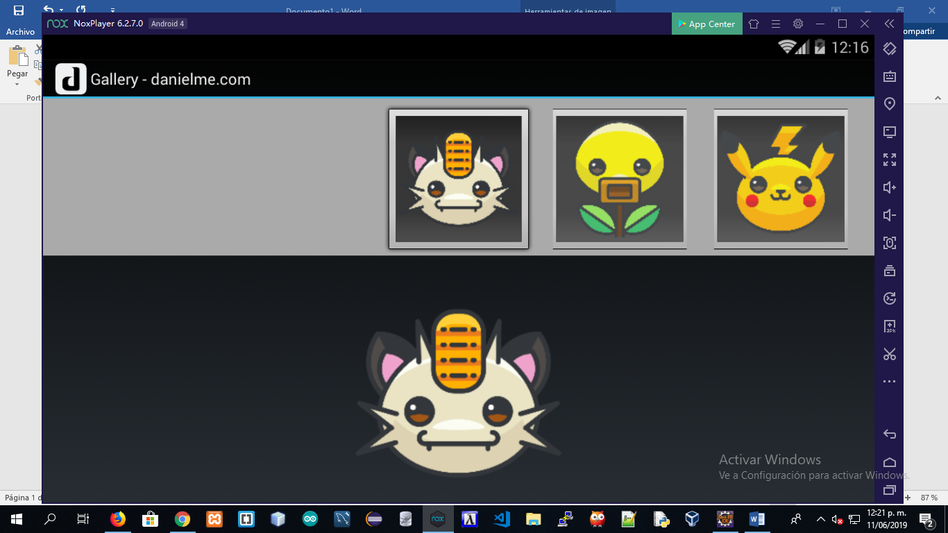Click the install APK icon in Nox sidebar

tap(890, 326)
